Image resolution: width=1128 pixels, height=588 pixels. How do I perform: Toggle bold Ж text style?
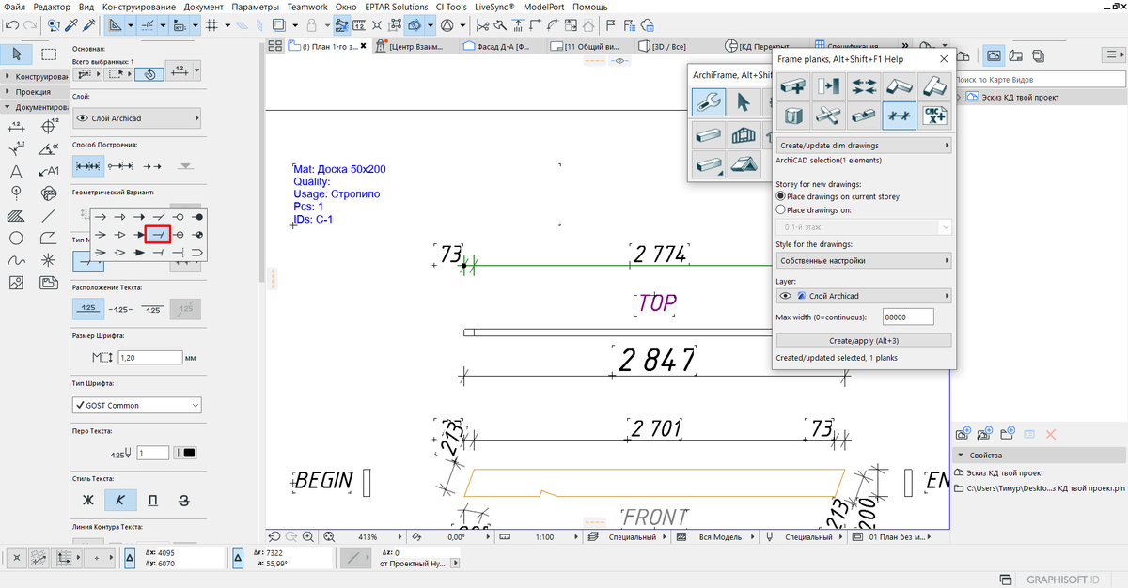pos(88,499)
